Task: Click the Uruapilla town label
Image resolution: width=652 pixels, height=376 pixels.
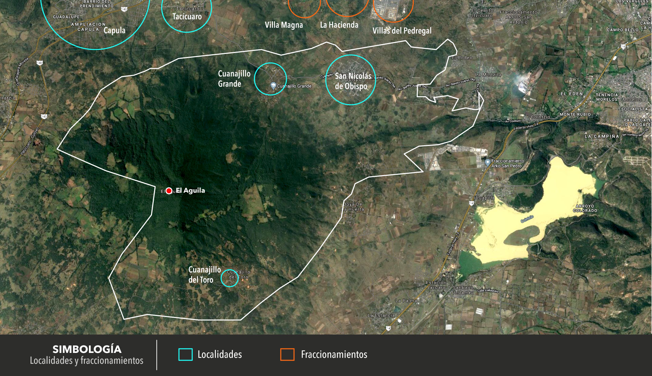Action: 484,198
